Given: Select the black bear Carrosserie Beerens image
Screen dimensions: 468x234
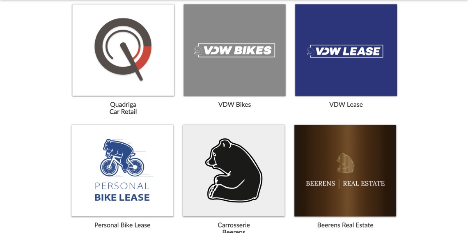Looking at the screenshot, I should coord(234,170).
